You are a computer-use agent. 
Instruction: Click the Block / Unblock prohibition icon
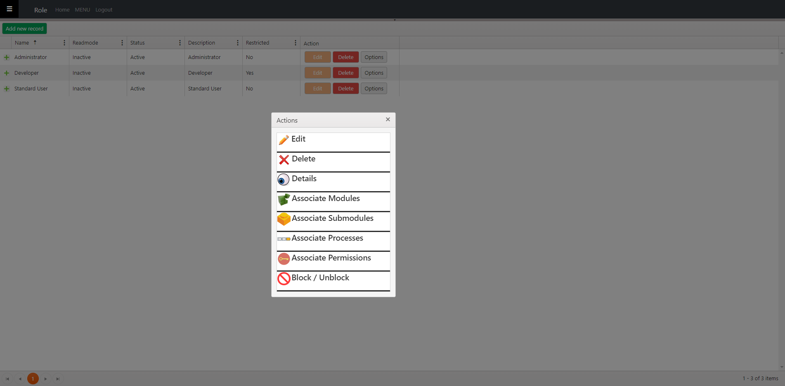[x=284, y=279]
